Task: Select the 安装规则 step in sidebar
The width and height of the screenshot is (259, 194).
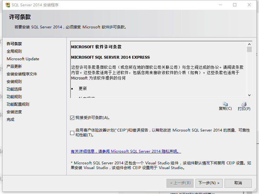Action: tap(14, 82)
